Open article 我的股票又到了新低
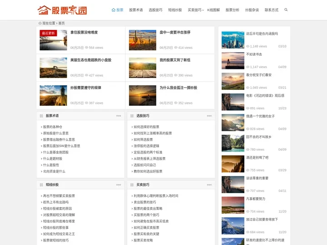This screenshot has height=245, width=327. tap(175, 60)
